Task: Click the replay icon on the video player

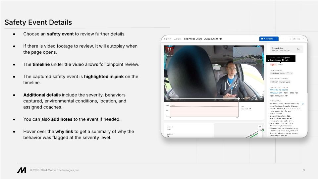Action: (167, 98)
